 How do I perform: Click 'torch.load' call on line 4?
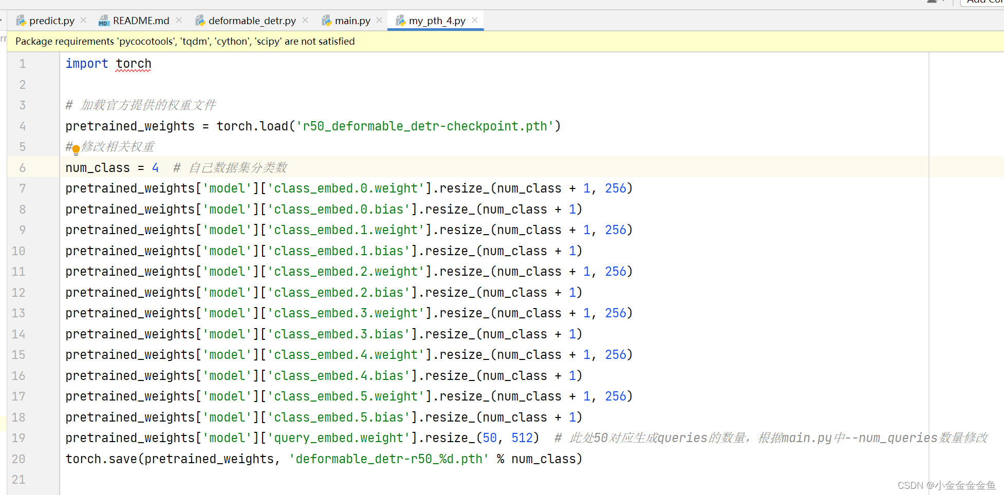[252, 126]
